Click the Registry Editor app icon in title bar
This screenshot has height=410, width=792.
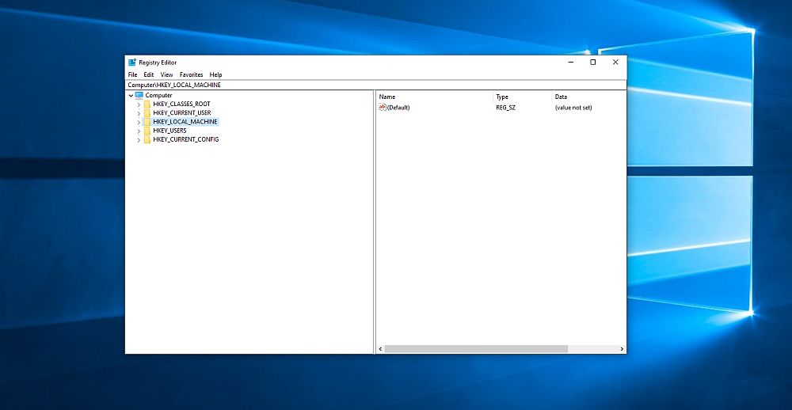tap(132, 63)
